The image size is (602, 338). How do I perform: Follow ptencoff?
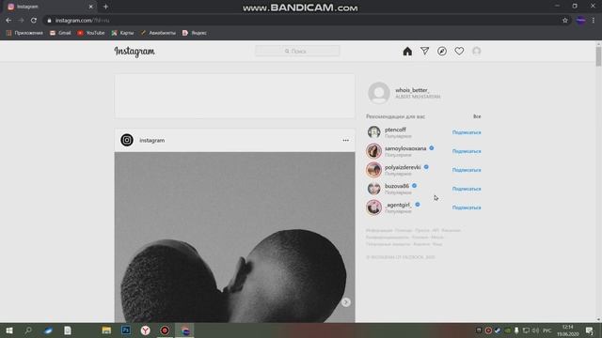coord(467,132)
